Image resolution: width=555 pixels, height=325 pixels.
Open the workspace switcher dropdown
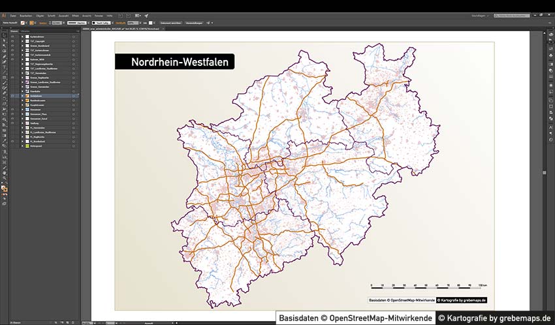point(480,15)
